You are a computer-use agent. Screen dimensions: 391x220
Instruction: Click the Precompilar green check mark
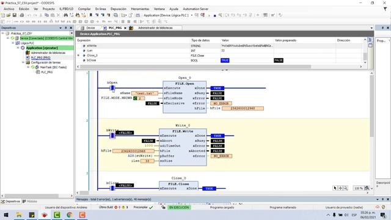pos(151,207)
